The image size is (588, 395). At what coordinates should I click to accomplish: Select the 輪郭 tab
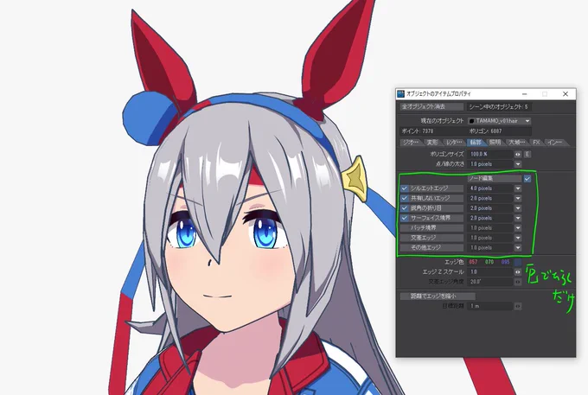click(x=476, y=143)
